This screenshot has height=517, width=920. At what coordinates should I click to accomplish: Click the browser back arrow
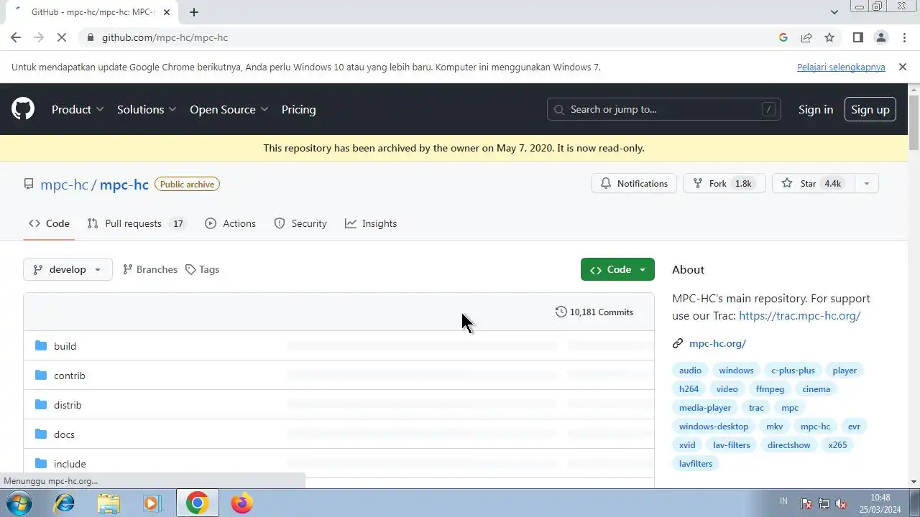click(x=16, y=37)
